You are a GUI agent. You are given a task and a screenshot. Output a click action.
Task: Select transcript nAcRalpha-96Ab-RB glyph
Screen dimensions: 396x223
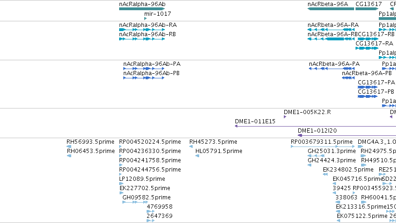point(142,39)
